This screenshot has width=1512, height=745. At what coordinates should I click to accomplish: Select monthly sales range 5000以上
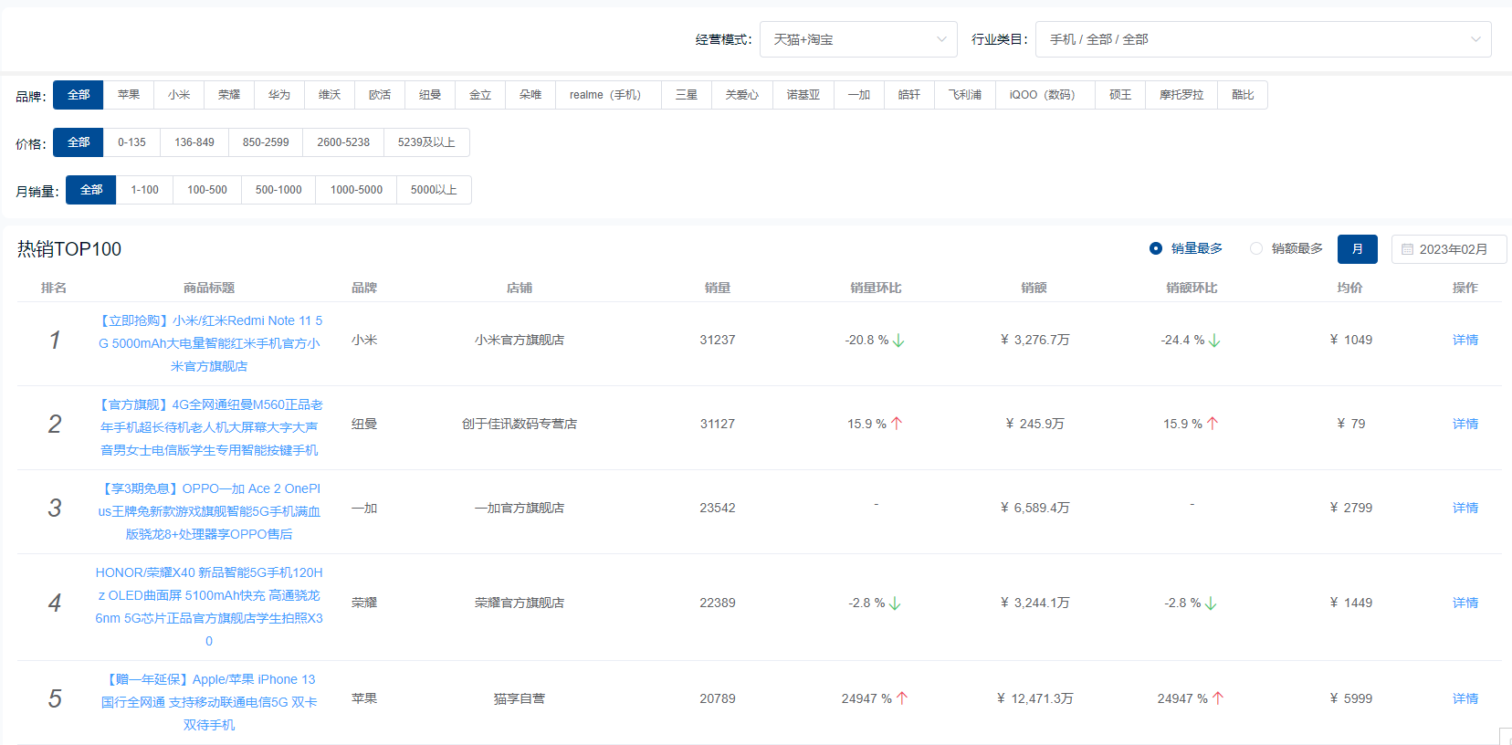pos(434,190)
